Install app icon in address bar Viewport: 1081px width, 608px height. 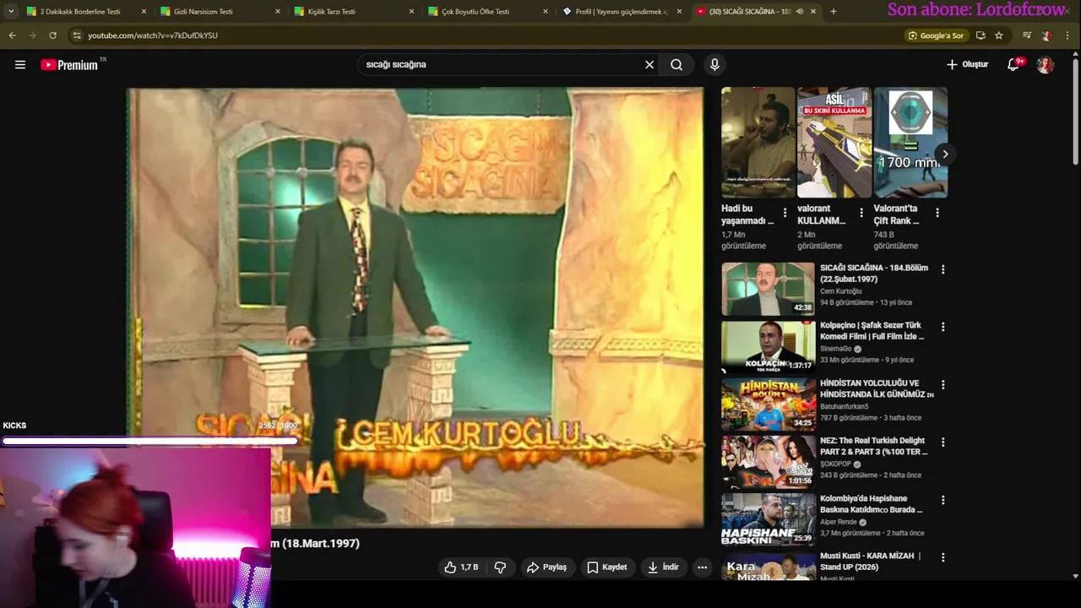pyautogui.click(x=981, y=35)
